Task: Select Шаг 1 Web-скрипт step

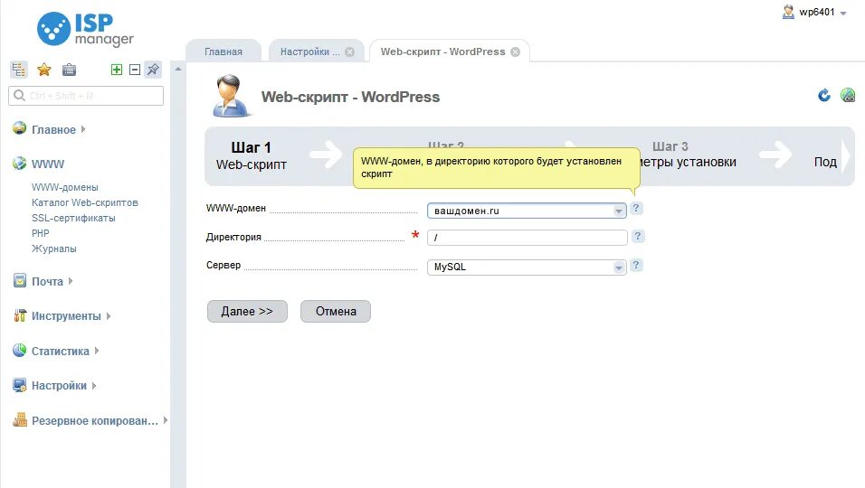Action: click(252, 155)
